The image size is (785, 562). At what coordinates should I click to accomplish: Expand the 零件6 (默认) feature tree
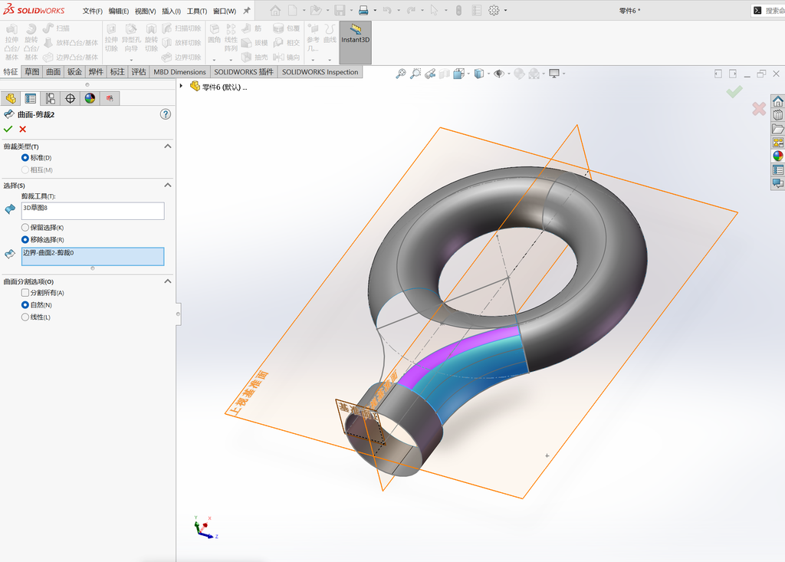pos(181,86)
